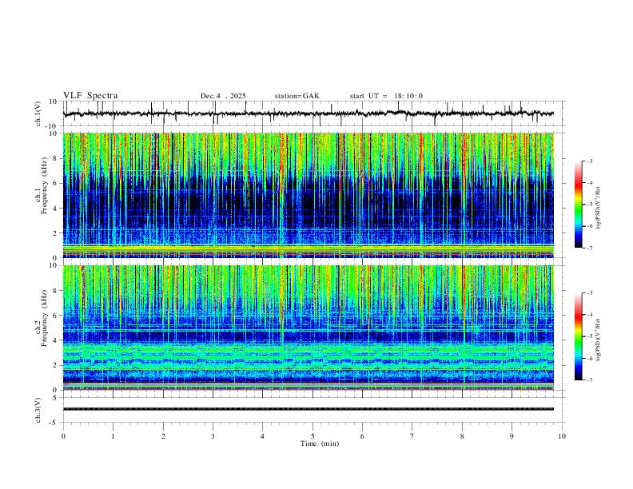
Task: Click the ch.3 flat voltage trace
Action: pos(309,409)
